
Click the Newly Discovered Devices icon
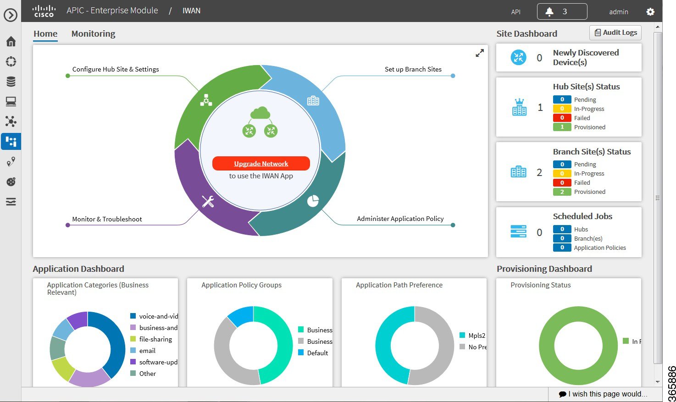coord(518,57)
